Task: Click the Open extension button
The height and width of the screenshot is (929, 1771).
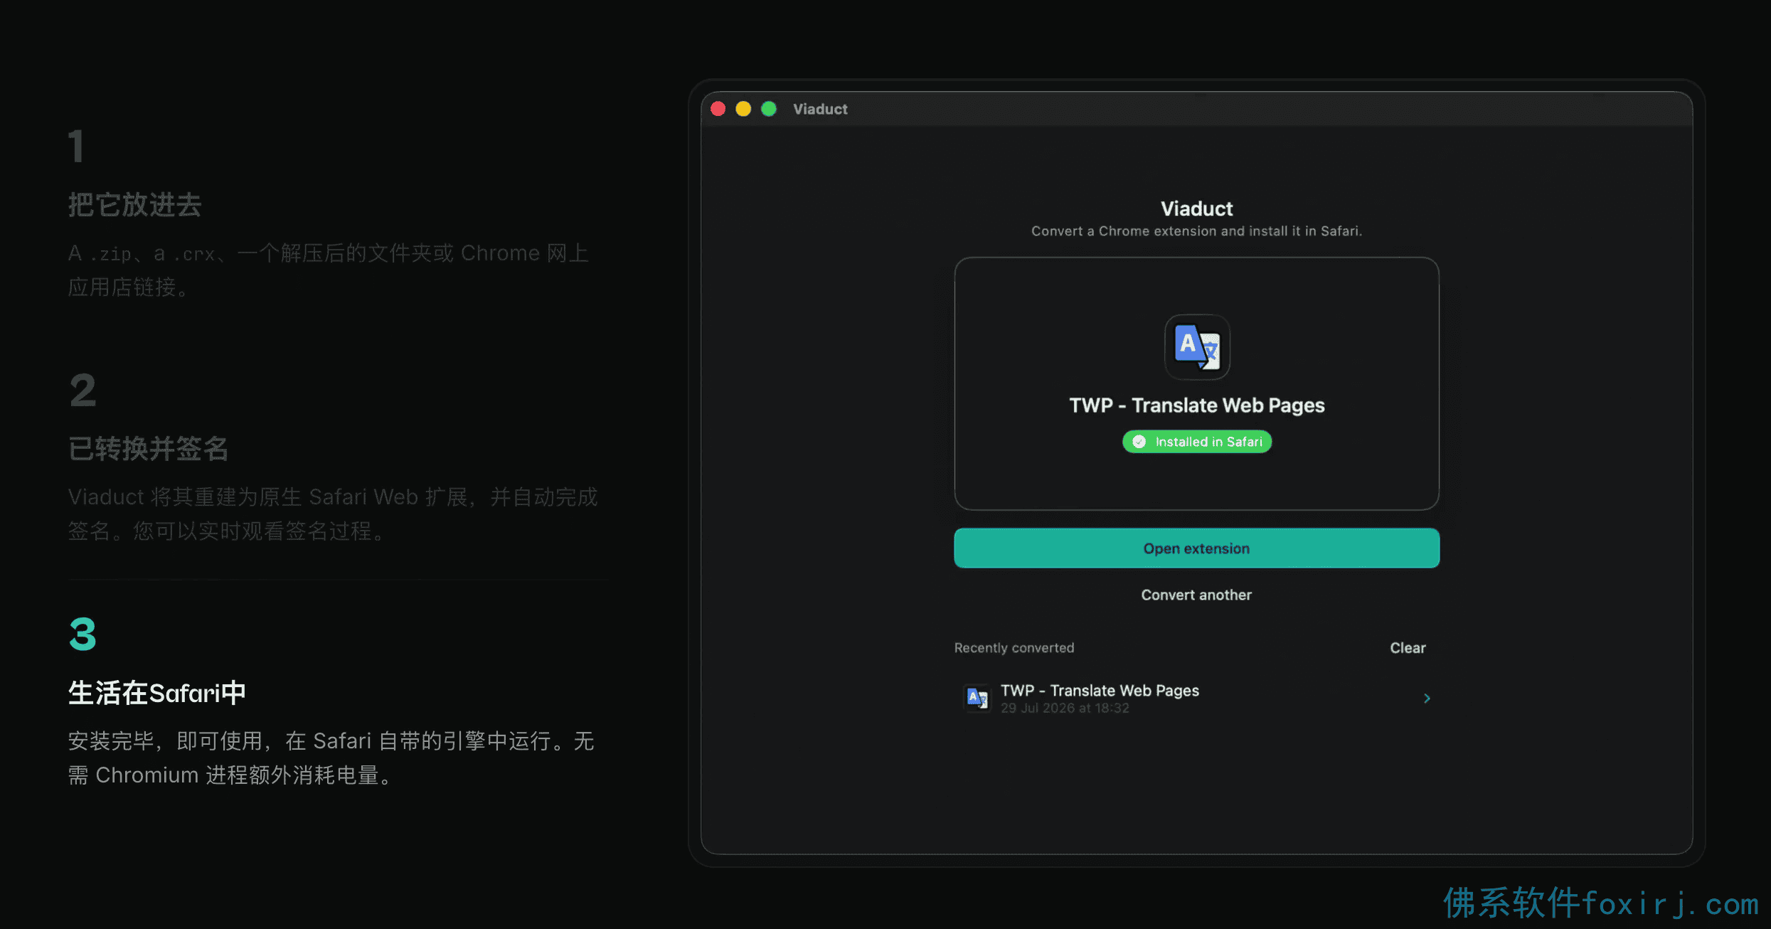Action: [x=1196, y=548]
